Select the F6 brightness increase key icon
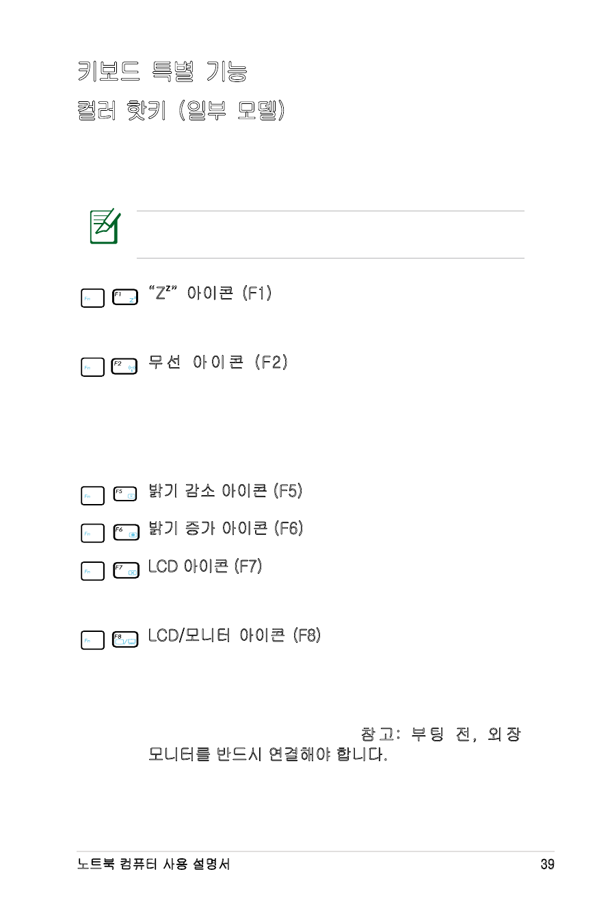The height and width of the screenshot is (900, 597). (x=124, y=533)
